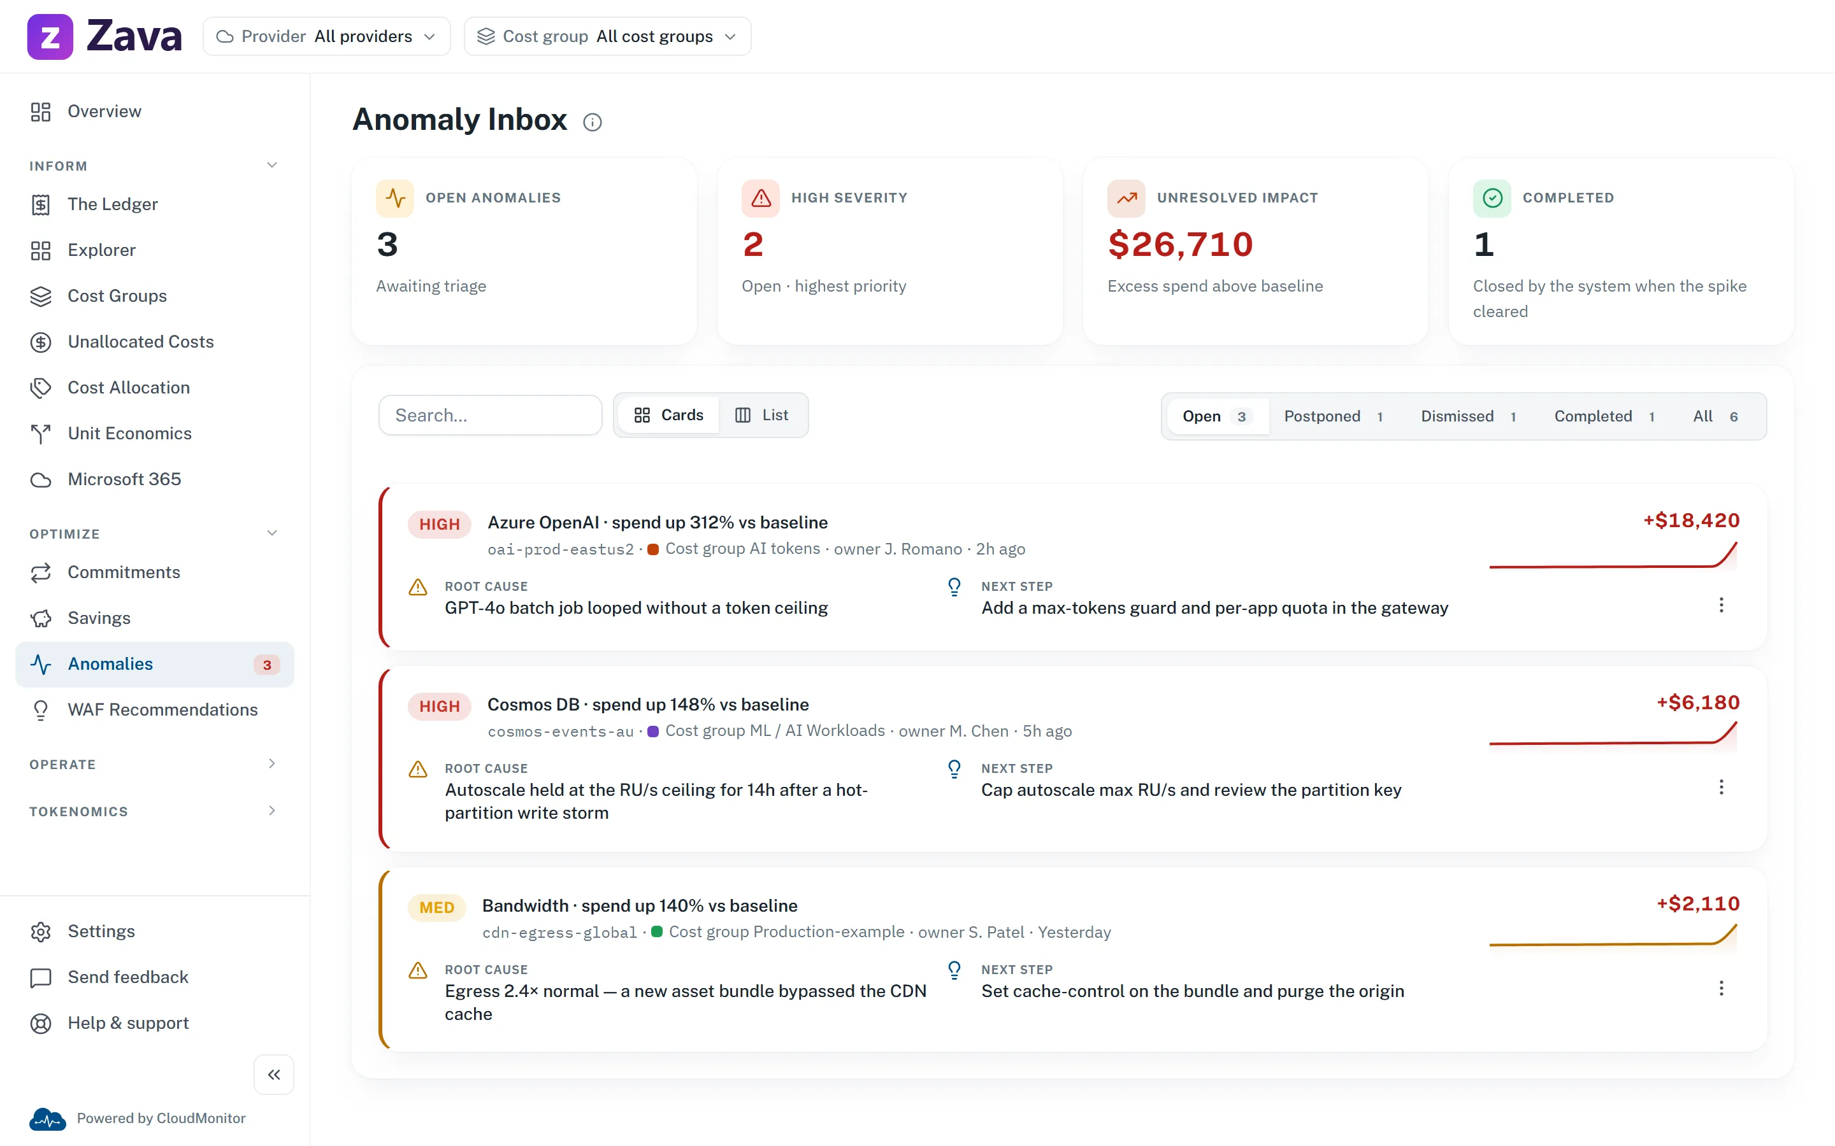
Task: Open the Azure OpenAI spend up 312% anomaly
Action: tap(658, 522)
